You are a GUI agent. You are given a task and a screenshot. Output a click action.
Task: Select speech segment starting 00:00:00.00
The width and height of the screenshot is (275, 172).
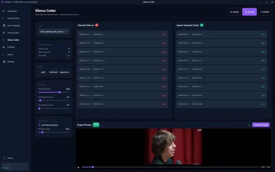tap(222, 34)
